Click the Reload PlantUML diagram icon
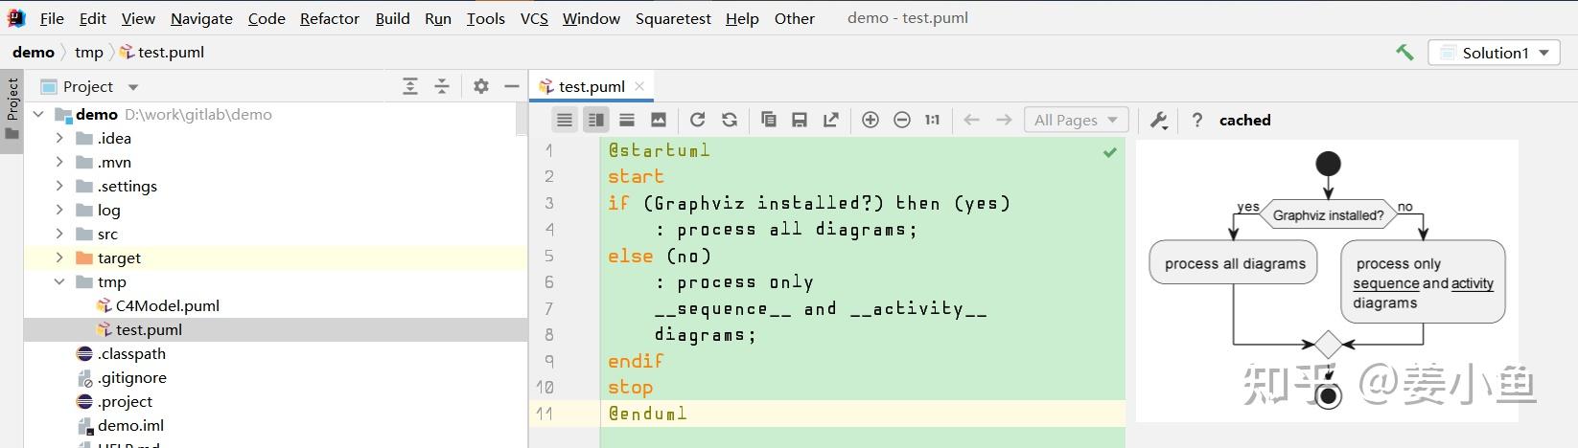Image resolution: width=1578 pixels, height=448 pixels. (x=698, y=120)
